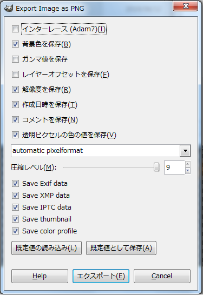Image resolution: width=203 pixels, height=295 pixels.
Task: Uncheck Save Exif data
Action: tap(15, 184)
